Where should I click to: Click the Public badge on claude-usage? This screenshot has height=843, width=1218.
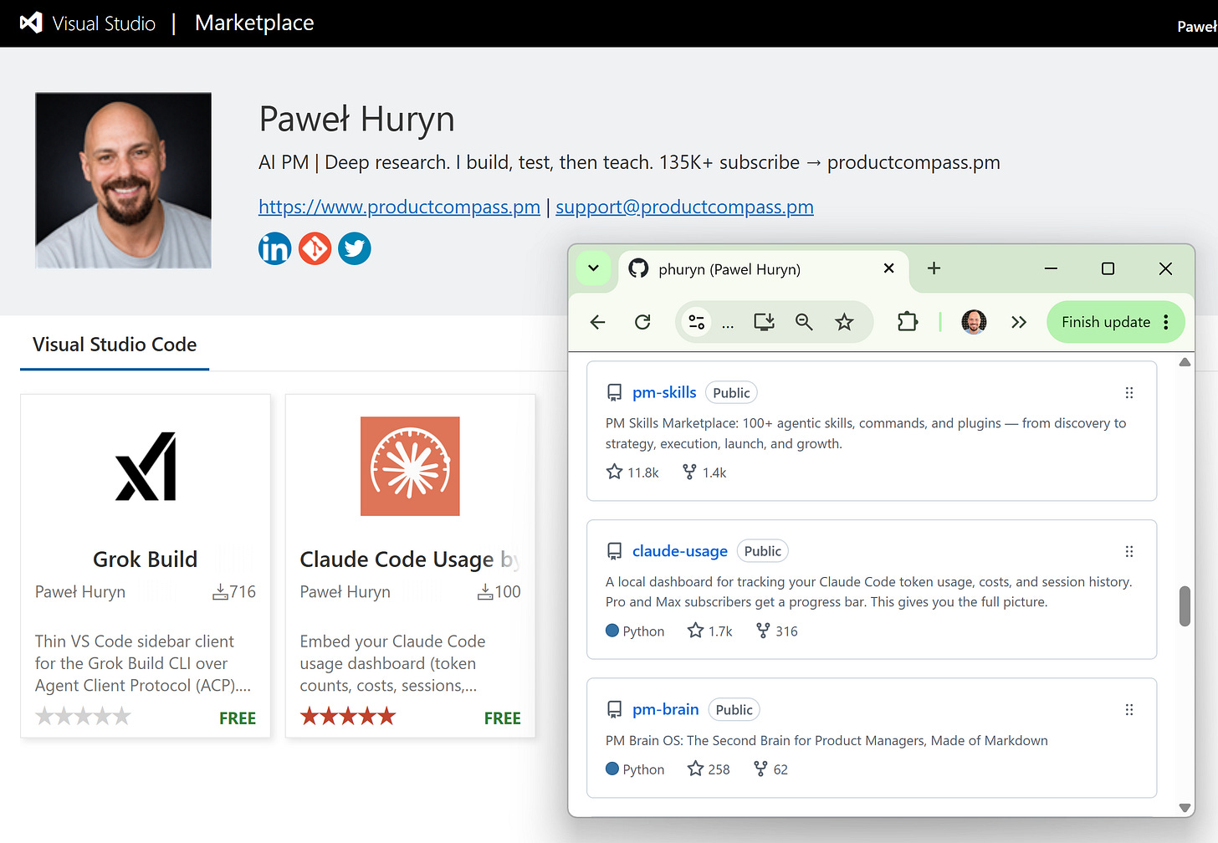click(763, 551)
